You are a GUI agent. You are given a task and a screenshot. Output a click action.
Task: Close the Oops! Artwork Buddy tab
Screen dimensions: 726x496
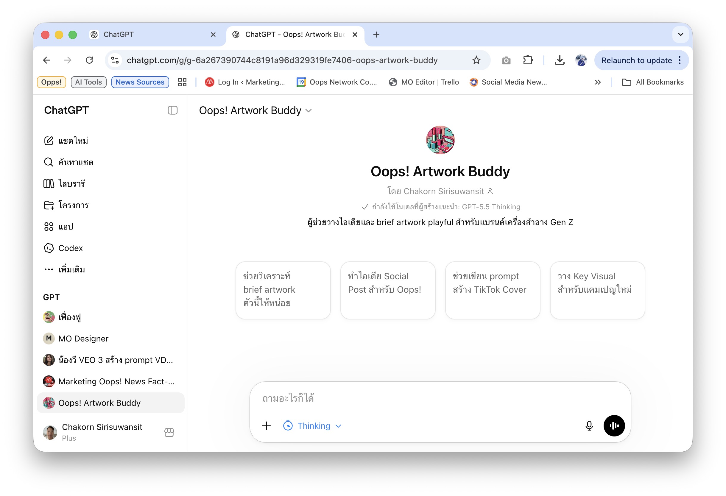(355, 34)
